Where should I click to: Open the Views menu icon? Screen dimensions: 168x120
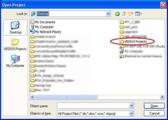coord(138,14)
